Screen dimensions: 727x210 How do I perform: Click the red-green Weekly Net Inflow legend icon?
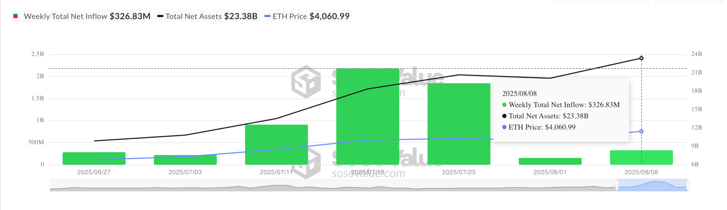(16, 16)
